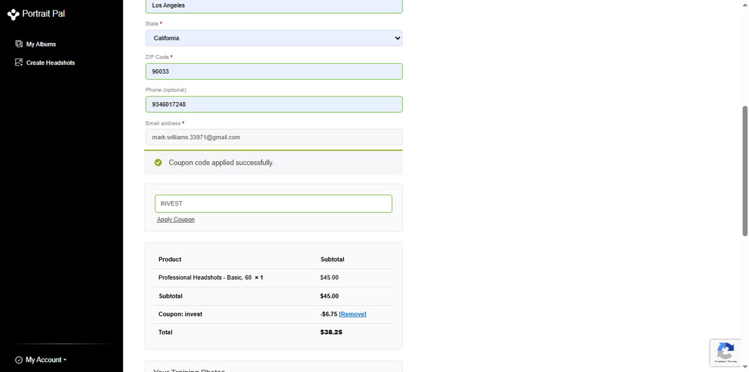The height and width of the screenshot is (372, 749).
Task: Click the Create Headshots sidebar icon
Action: click(19, 62)
